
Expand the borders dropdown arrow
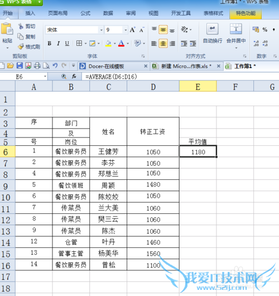[x=85, y=44]
